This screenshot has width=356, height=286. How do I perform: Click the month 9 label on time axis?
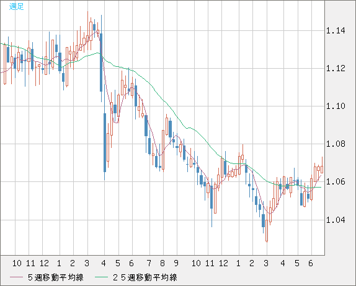coord(176,263)
